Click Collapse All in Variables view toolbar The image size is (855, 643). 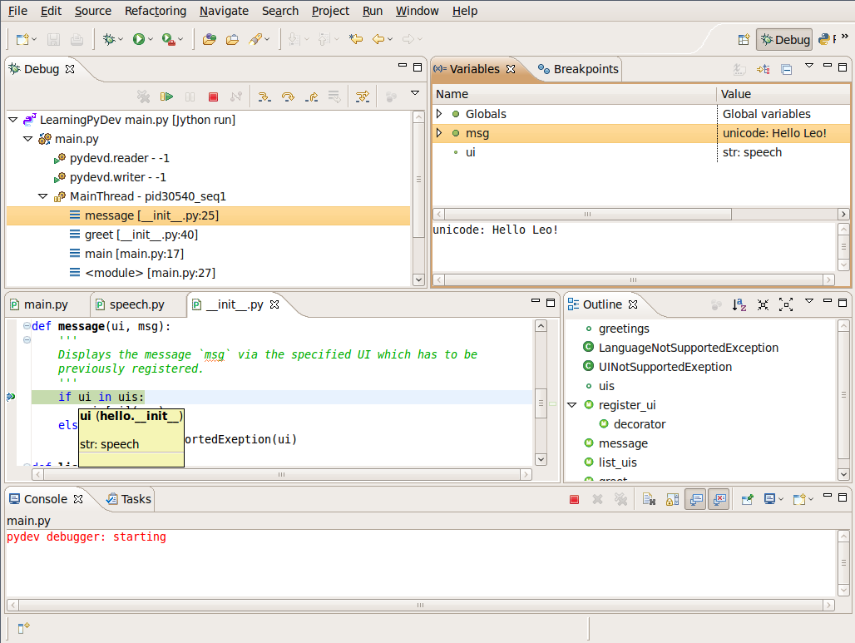tap(786, 70)
